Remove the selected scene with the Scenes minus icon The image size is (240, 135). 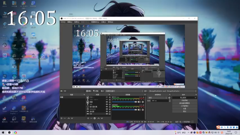click(65, 118)
